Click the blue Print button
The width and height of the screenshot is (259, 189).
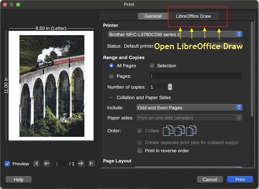click(240, 179)
